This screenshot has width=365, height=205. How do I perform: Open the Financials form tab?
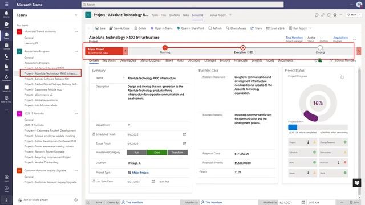(x=241, y=60)
